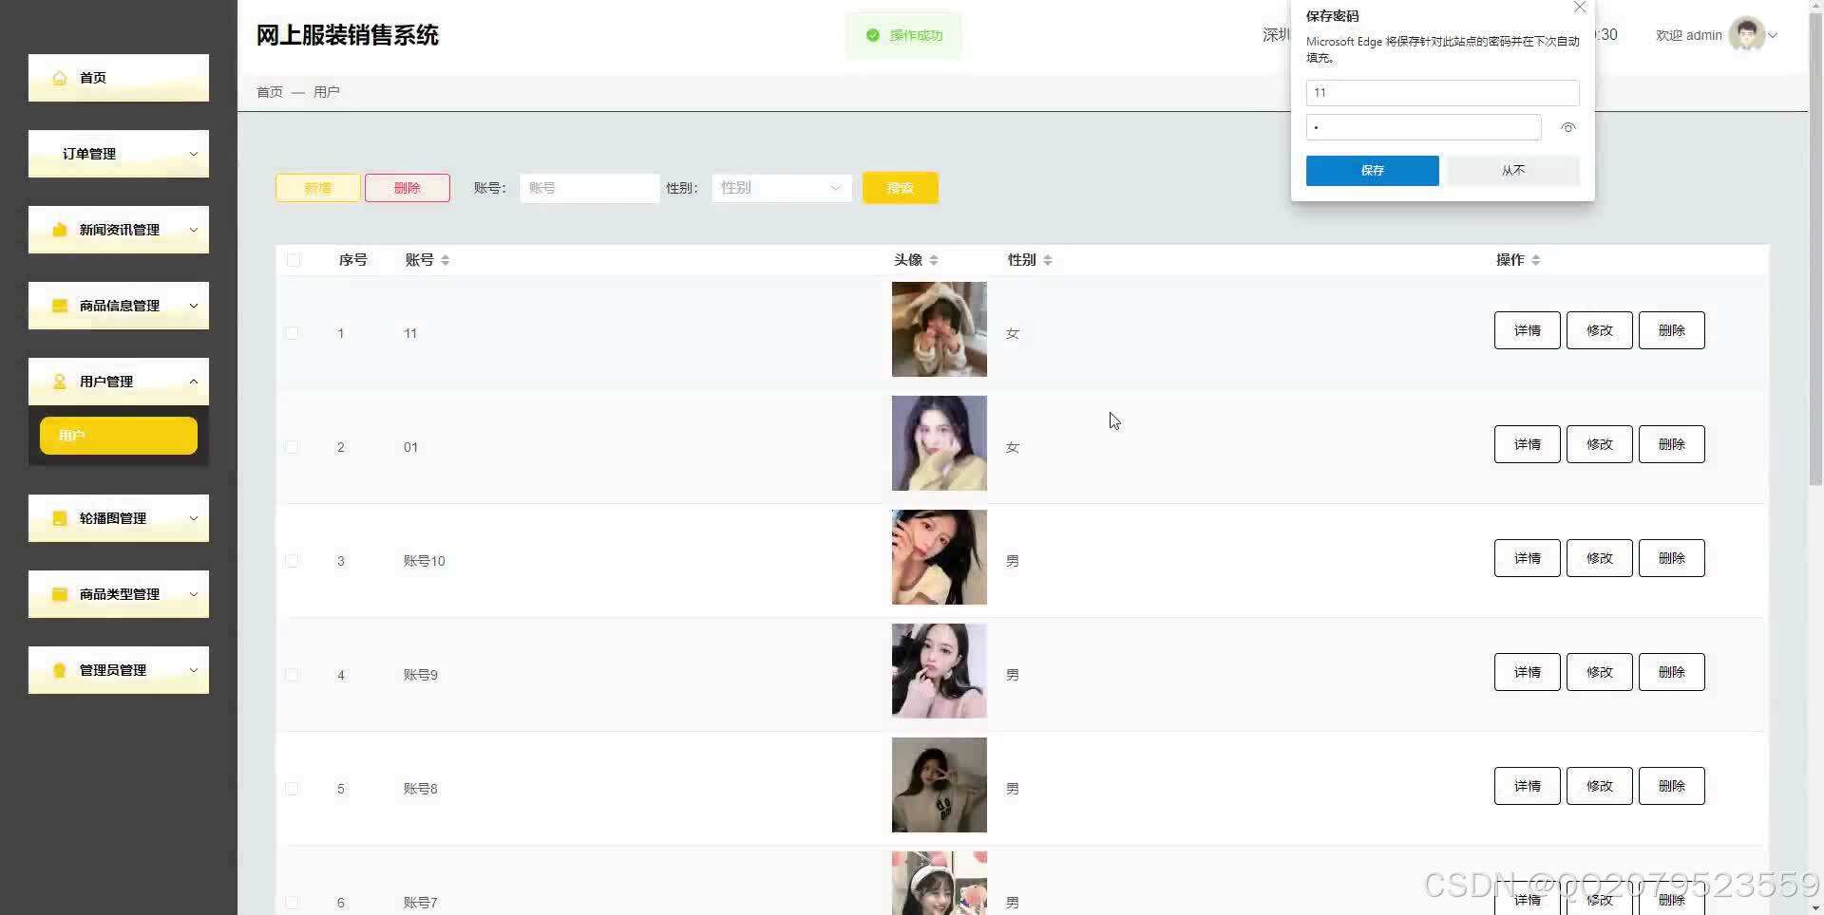Open avatar thumbnail for 账号9
Screen dimensions: 1824x915
[x=940, y=671]
